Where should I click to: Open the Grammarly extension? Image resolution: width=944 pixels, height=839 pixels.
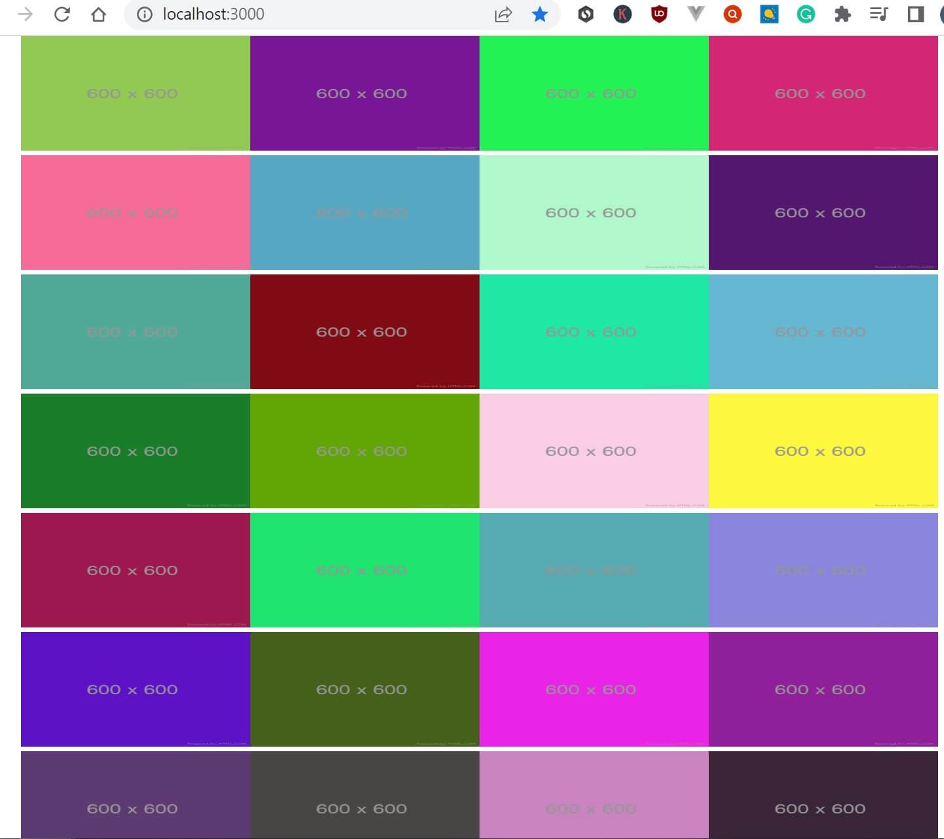point(806,14)
